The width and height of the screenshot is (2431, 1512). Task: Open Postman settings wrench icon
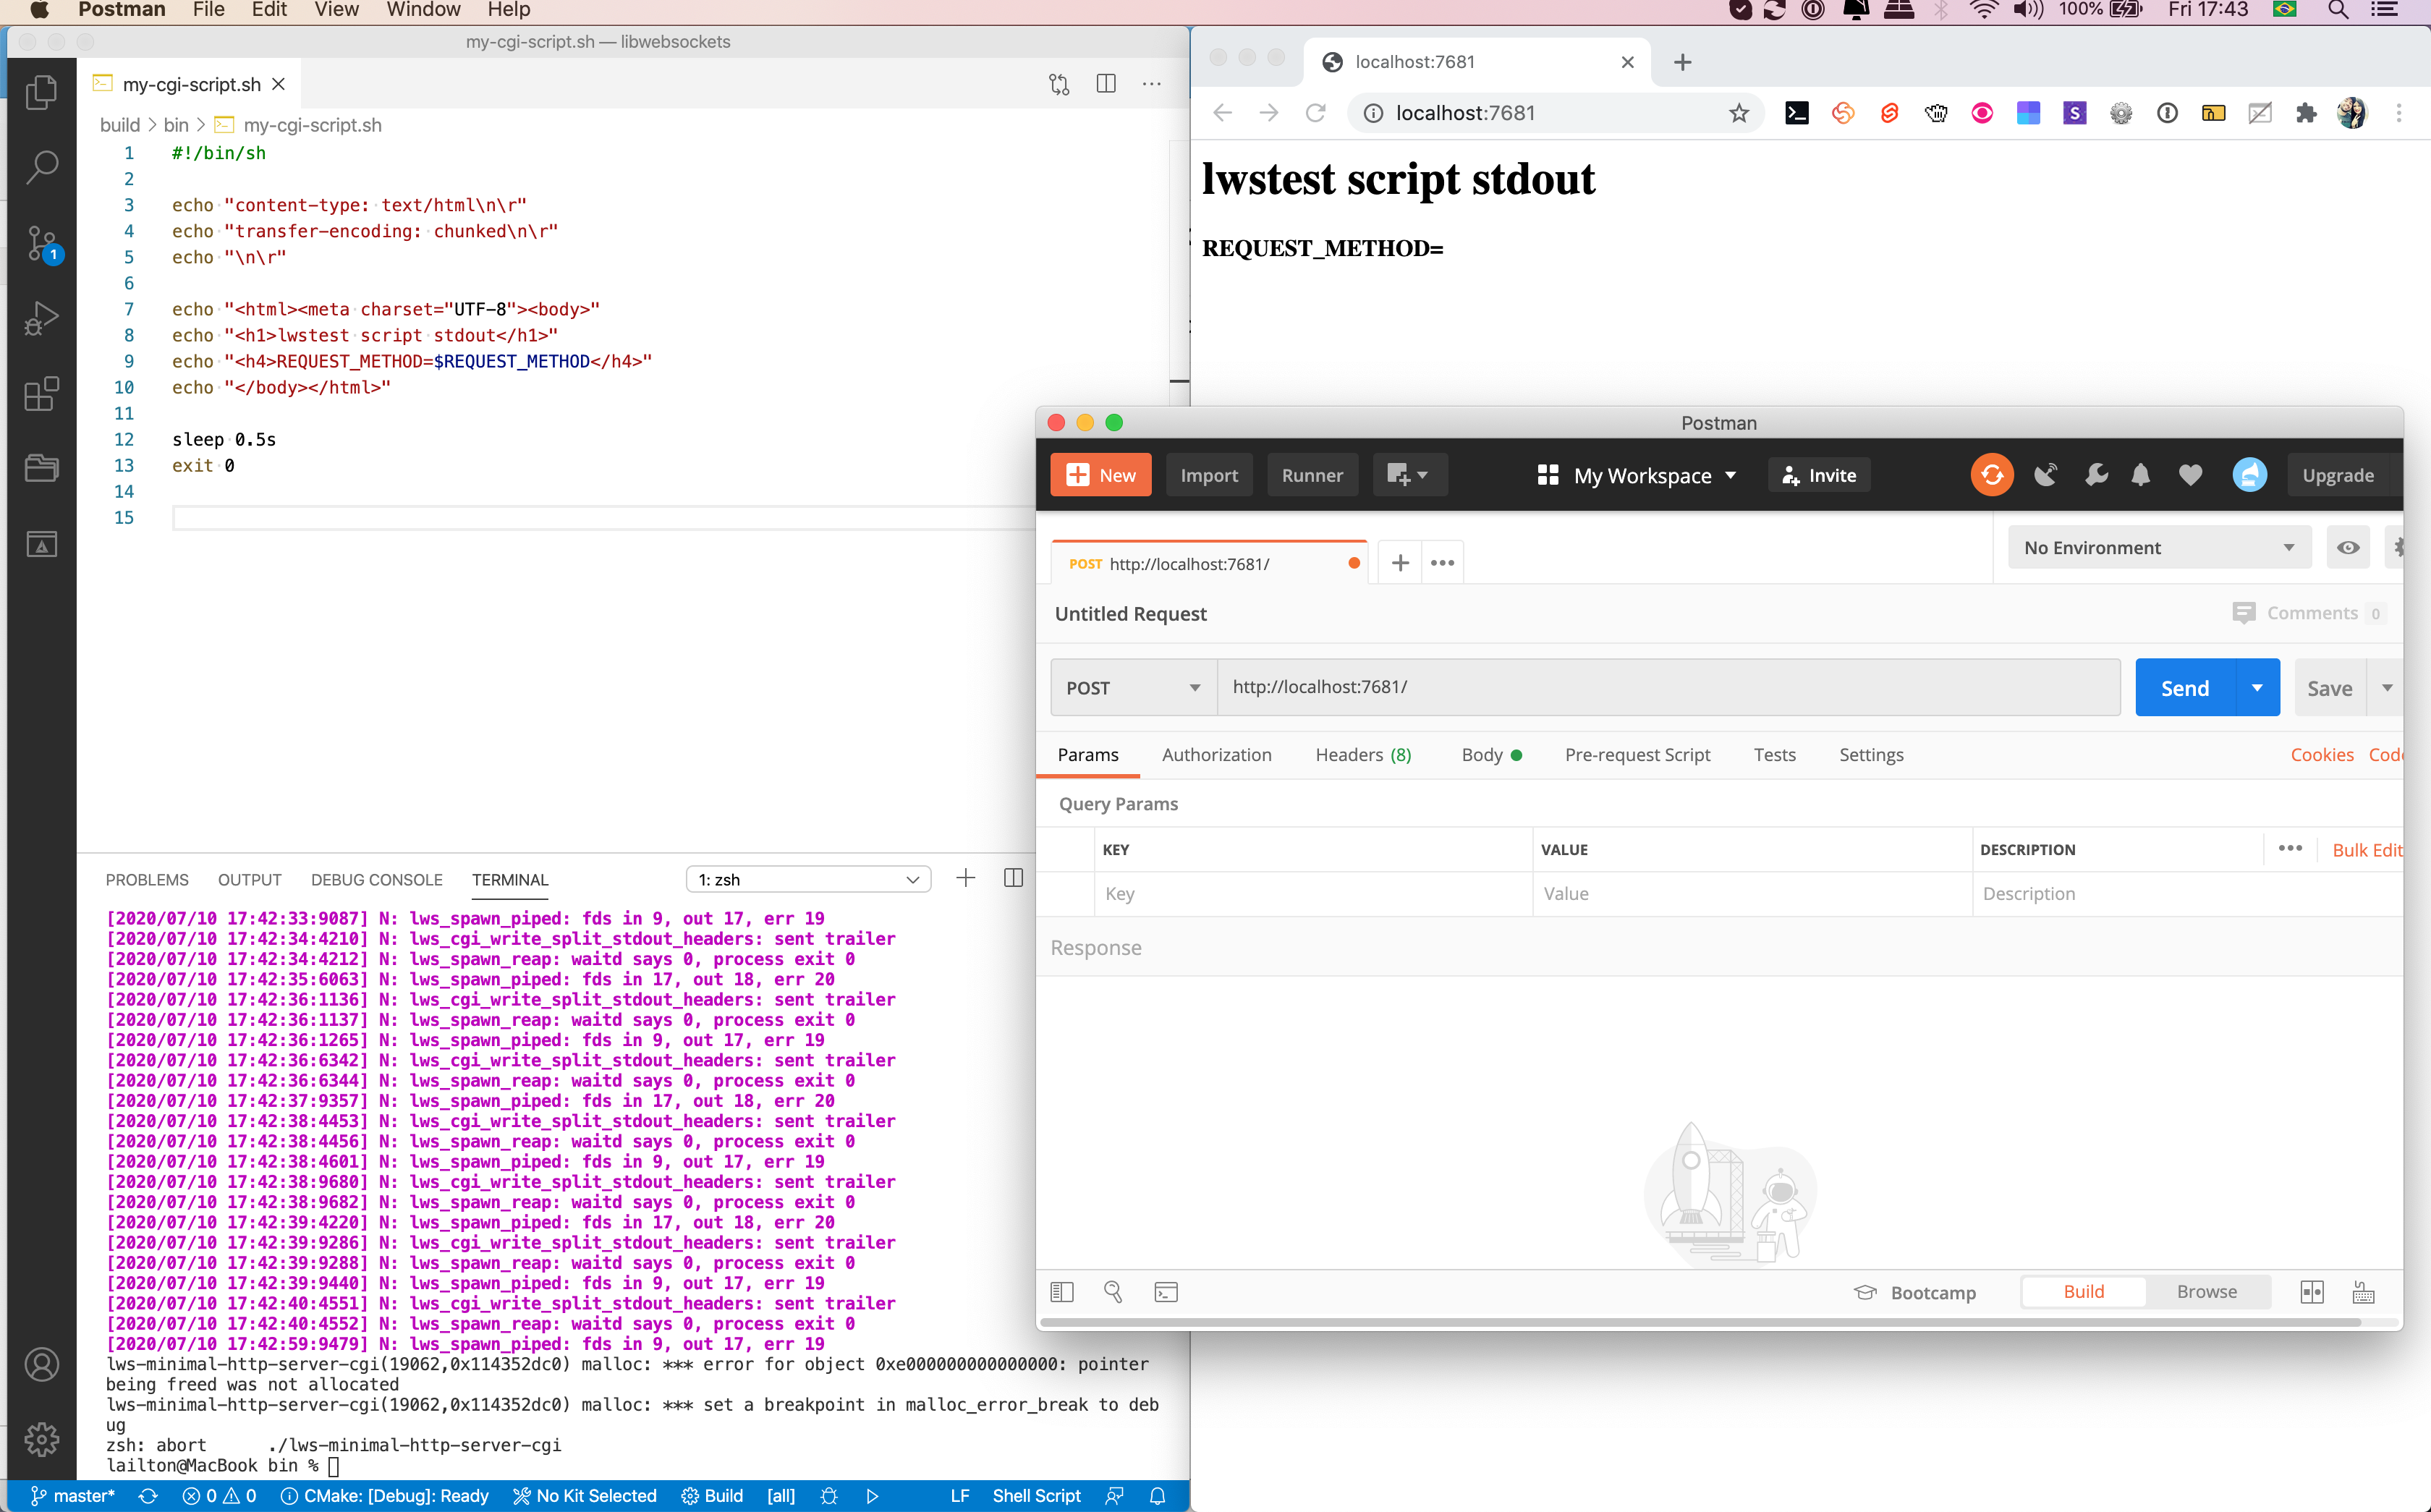pyautogui.click(x=2096, y=475)
